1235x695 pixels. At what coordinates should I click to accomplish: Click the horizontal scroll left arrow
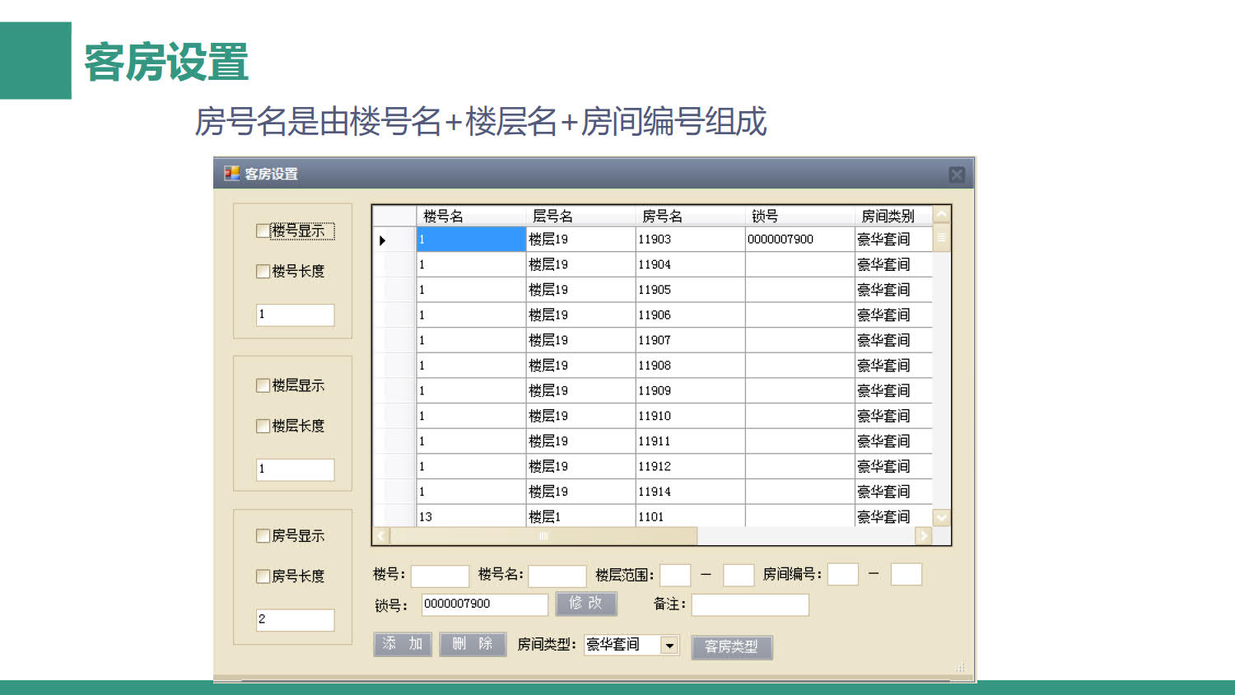(x=381, y=536)
